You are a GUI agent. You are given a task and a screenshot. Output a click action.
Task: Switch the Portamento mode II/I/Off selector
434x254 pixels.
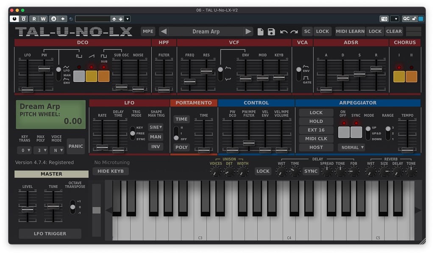[x=176, y=134]
